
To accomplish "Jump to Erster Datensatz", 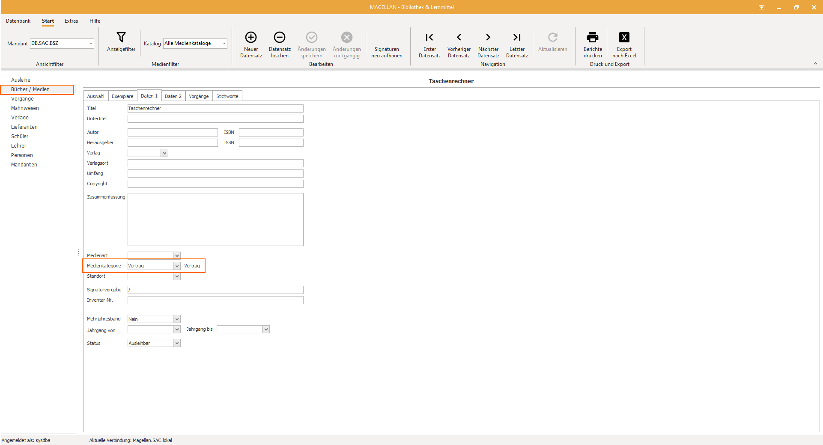I will 429,44.
